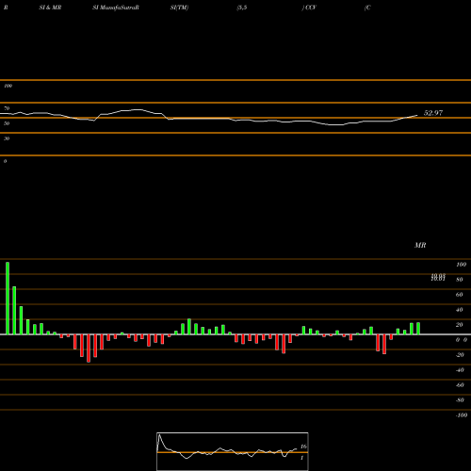
Task: Click the 10.01 value label in MR panel
Action: [x=438, y=279]
